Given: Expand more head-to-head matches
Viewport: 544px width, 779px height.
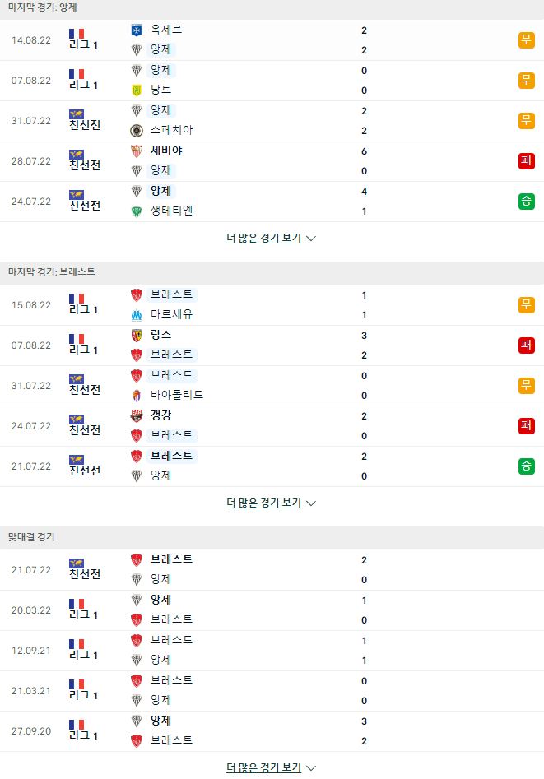Looking at the screenshot, I should tap(271, 767).
